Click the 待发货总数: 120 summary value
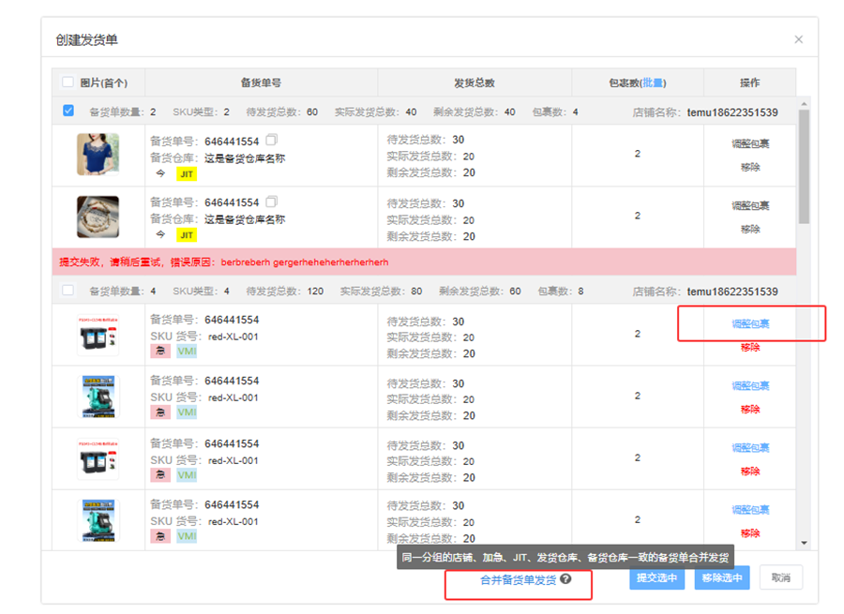Viewport: 844px width, 614px height. click(x=285, y=292)
